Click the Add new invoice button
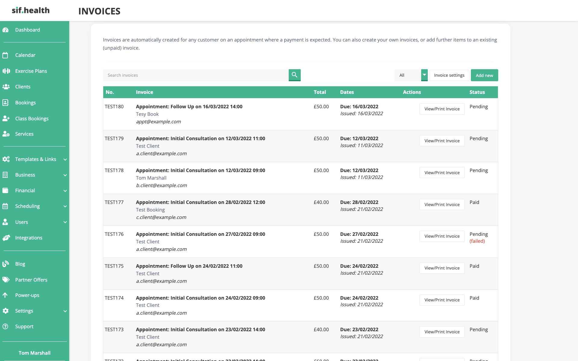The height and width of the screenshot is (361, 578). 484,75
